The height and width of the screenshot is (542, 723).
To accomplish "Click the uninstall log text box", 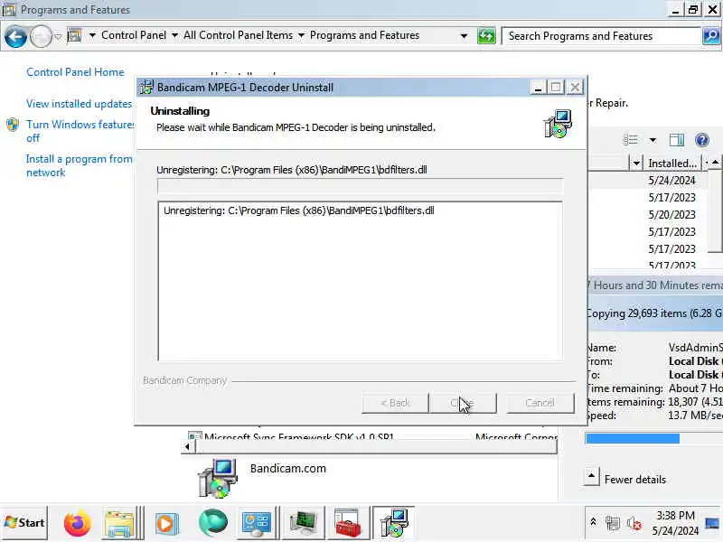I will (360, 281).
